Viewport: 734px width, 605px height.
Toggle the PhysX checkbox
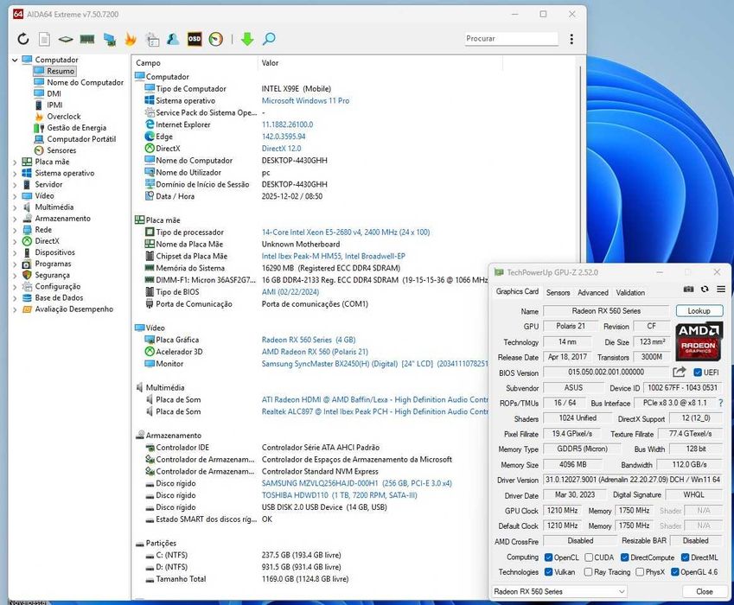(x=640, y=572)
